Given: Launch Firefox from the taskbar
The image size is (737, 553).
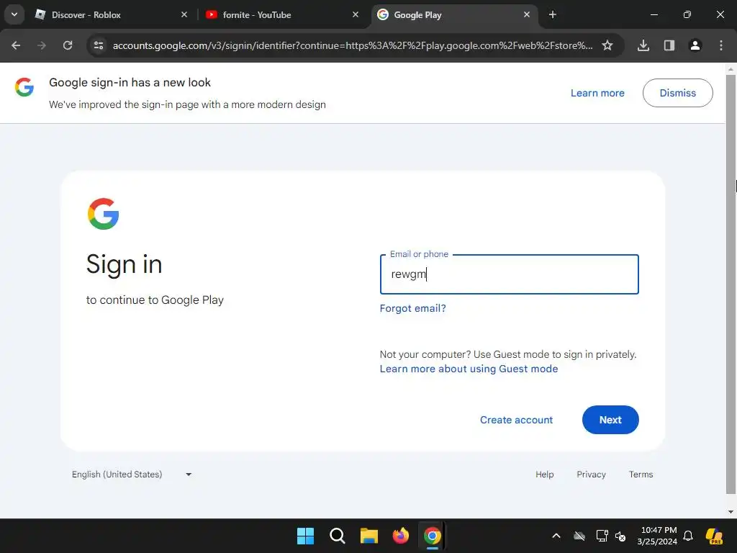Looking at the screenshot, I should (x=400, y=536).
